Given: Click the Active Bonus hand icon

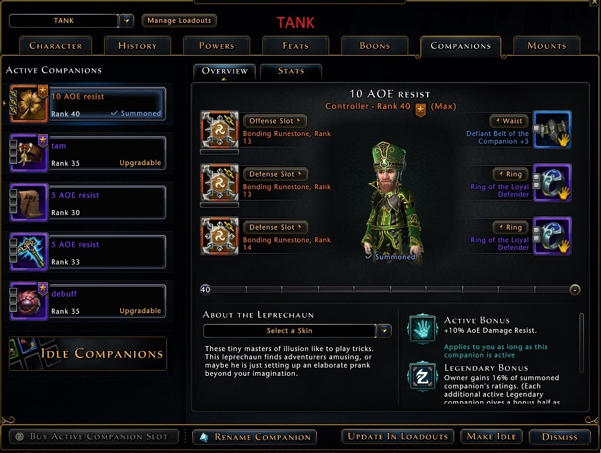Looking at the screenshot, I should coord(422,328).
